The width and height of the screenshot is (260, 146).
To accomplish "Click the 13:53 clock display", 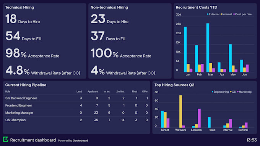I will click(252, 140).
